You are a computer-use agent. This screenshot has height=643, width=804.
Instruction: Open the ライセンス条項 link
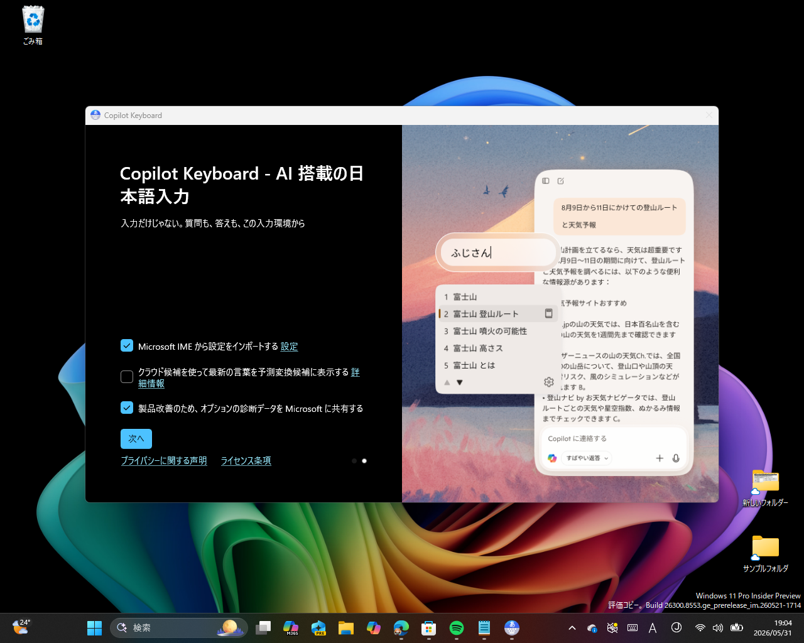246,461
